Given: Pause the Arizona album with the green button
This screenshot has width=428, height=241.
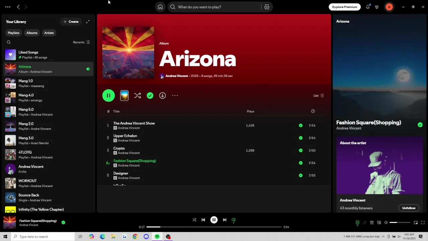Looking at the screenshot, I should 109,96.
